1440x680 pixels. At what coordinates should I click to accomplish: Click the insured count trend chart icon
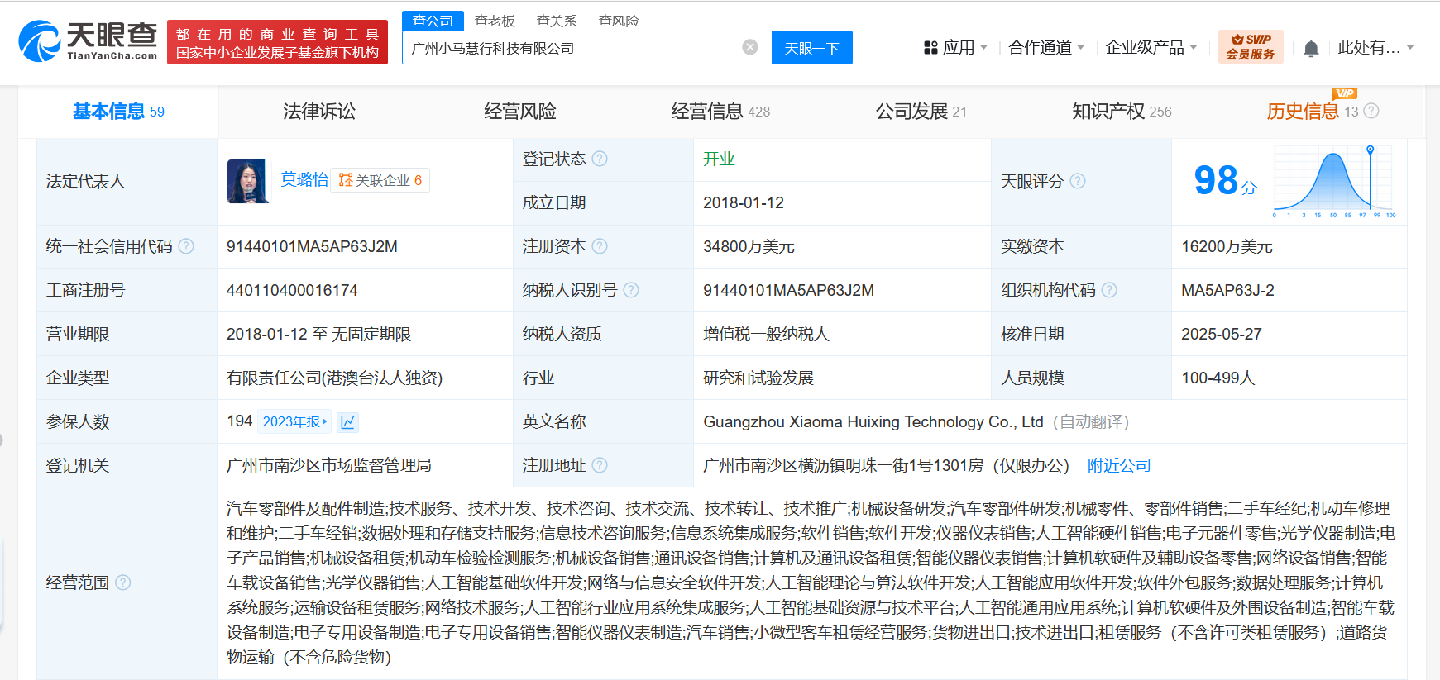(x=348, y=422)
